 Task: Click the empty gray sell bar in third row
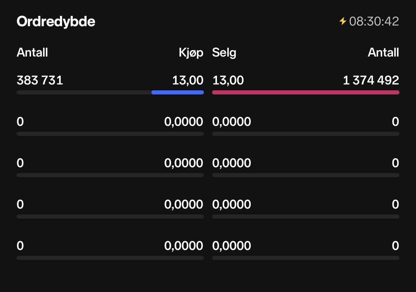[306, 175]
